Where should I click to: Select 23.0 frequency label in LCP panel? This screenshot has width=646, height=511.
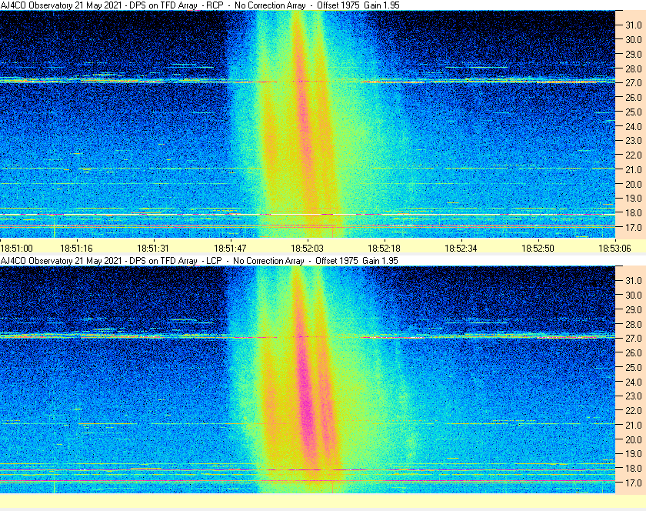coord(634,396)
